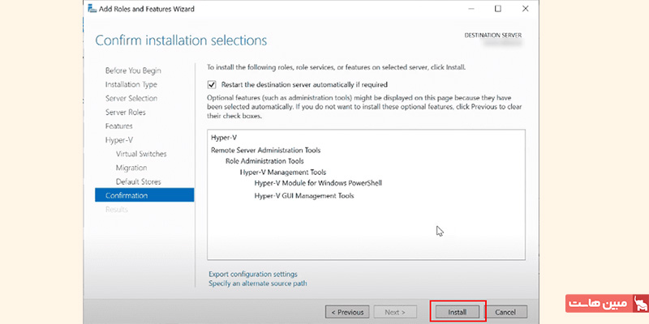Go to the Server Roles step
Image resolution: width=649 pixels, height=324 pixels.
tap(126, 112)
